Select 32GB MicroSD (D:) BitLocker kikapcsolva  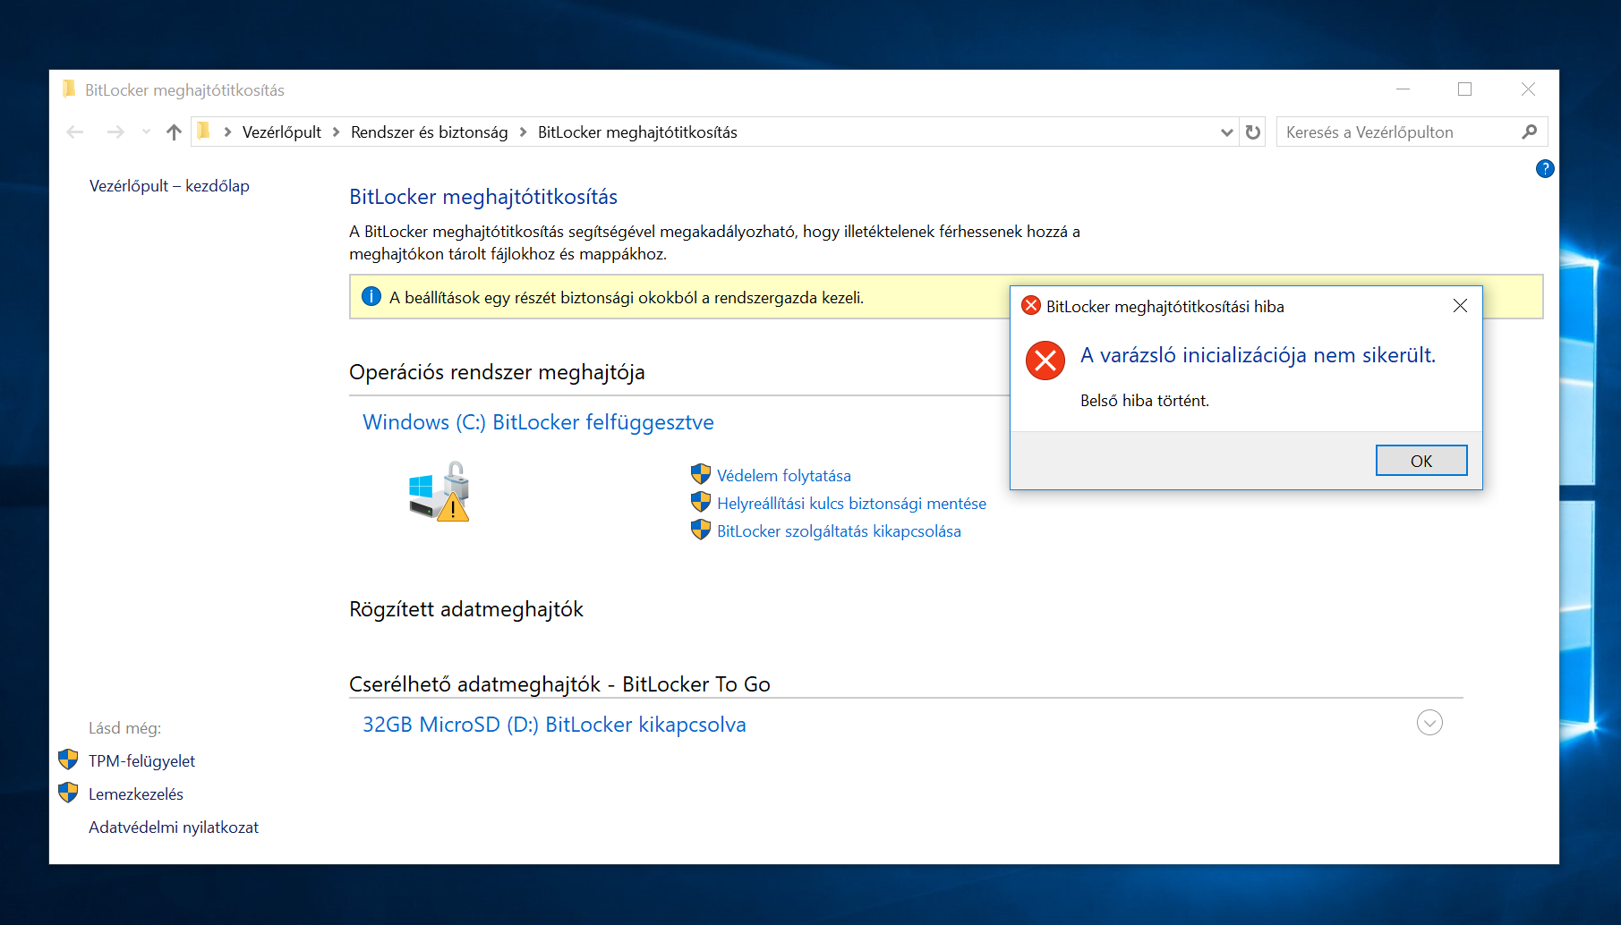554,725
